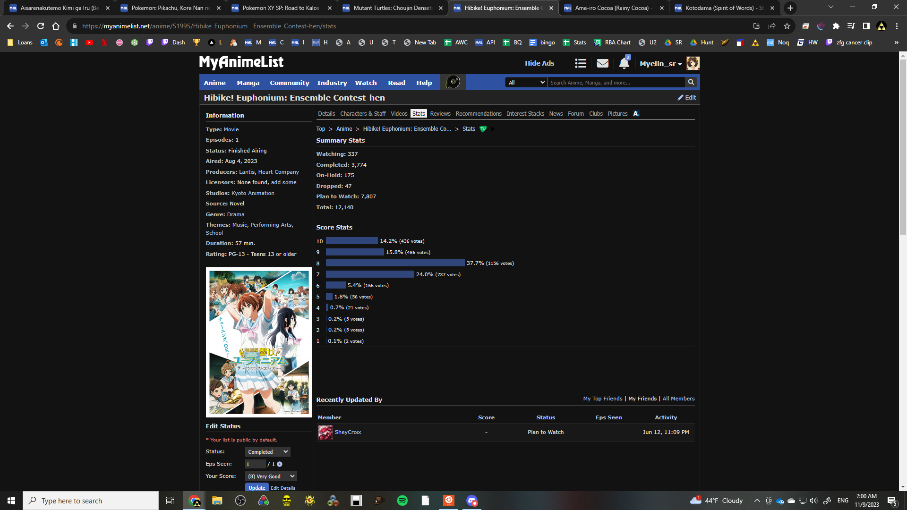Open the Status dropdown showing Completed
The height and width of the screenshot is (510, 907).
click(267, 452)
